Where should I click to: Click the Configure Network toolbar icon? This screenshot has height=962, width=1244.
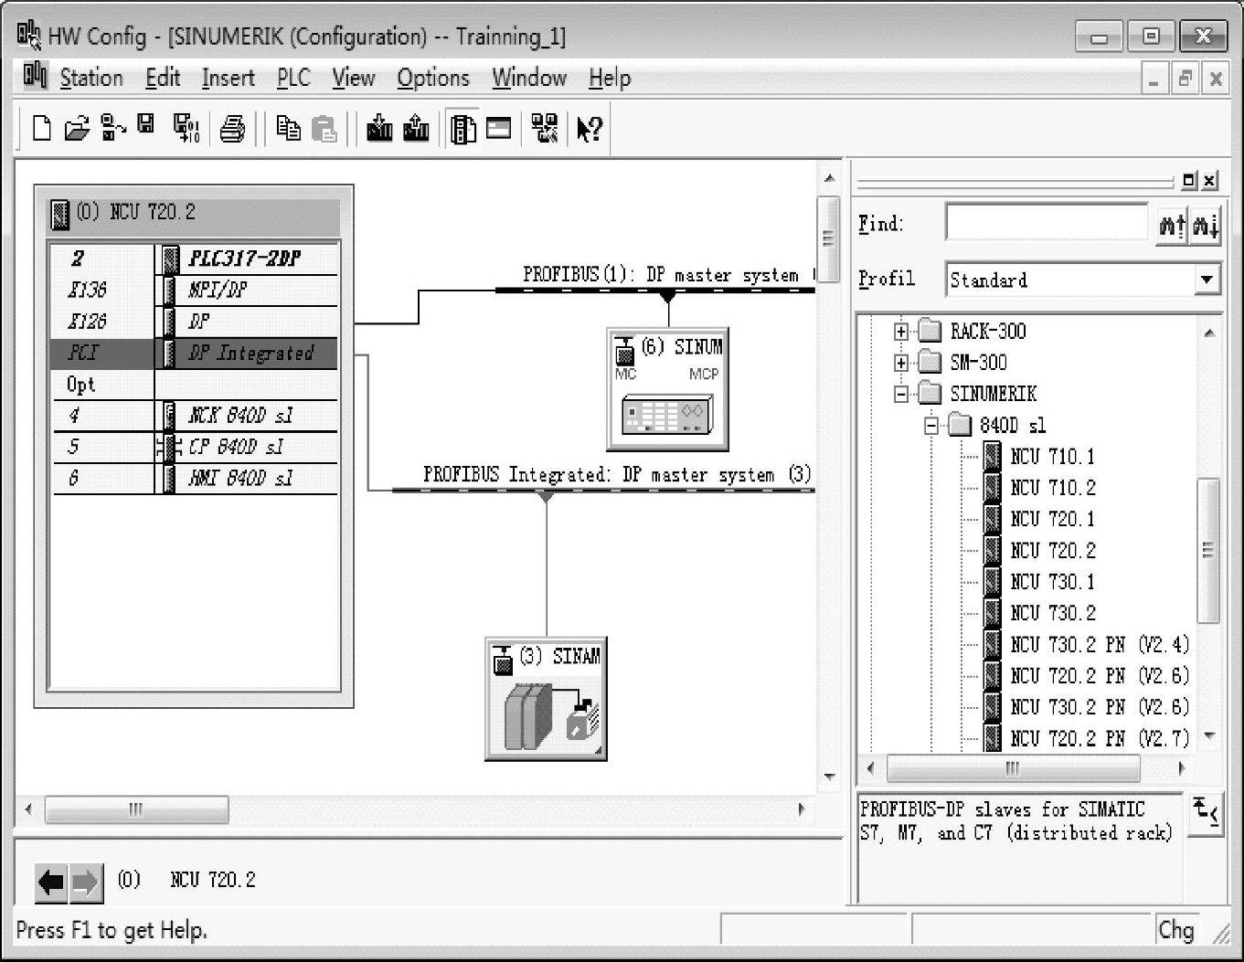(x=545, y=129)
